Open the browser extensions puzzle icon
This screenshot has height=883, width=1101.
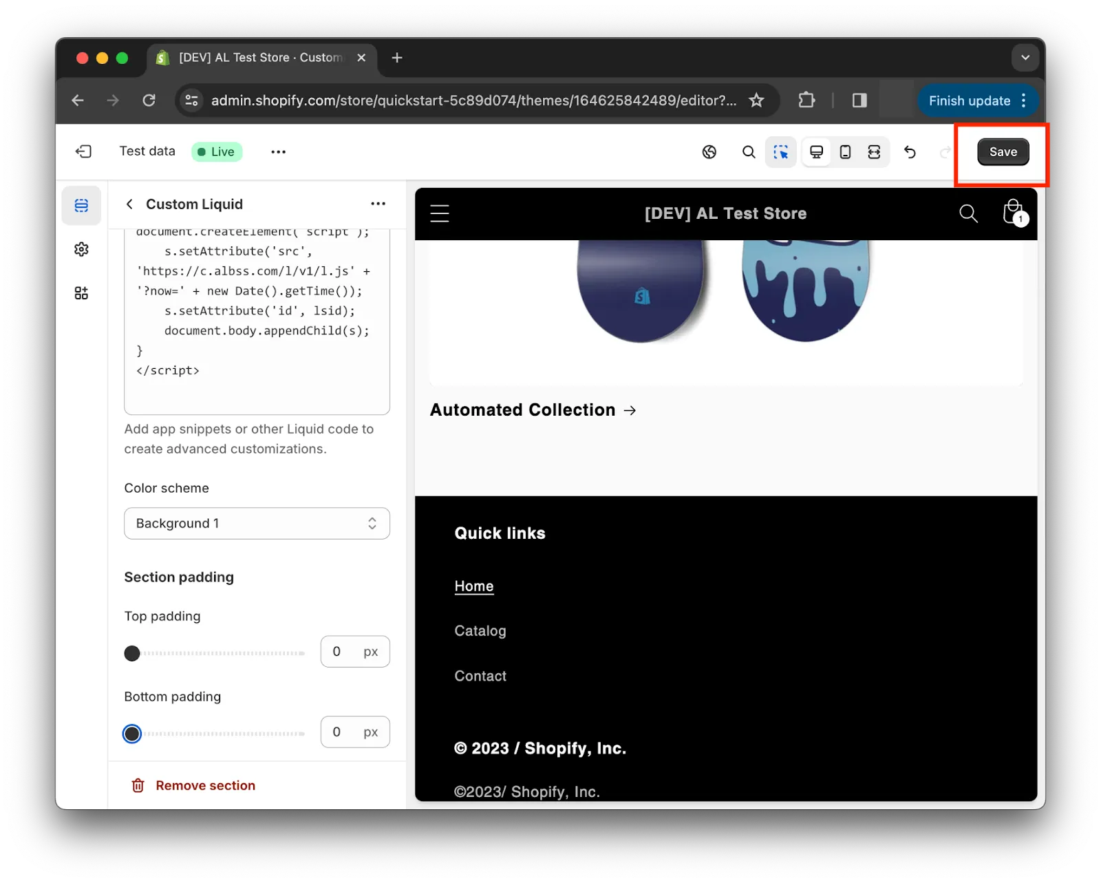coord(806,100)
